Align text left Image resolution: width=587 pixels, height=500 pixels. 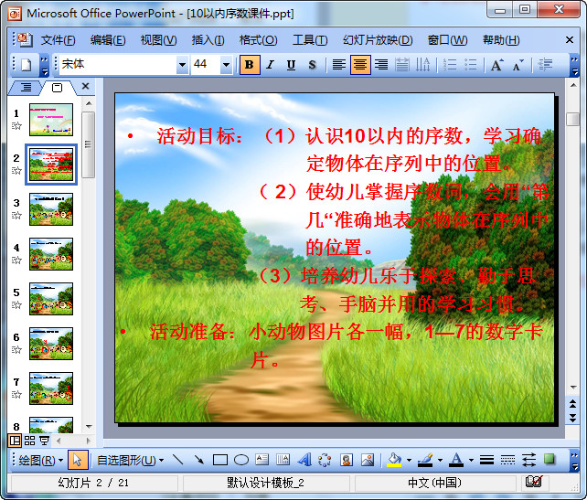pos(339,65)
